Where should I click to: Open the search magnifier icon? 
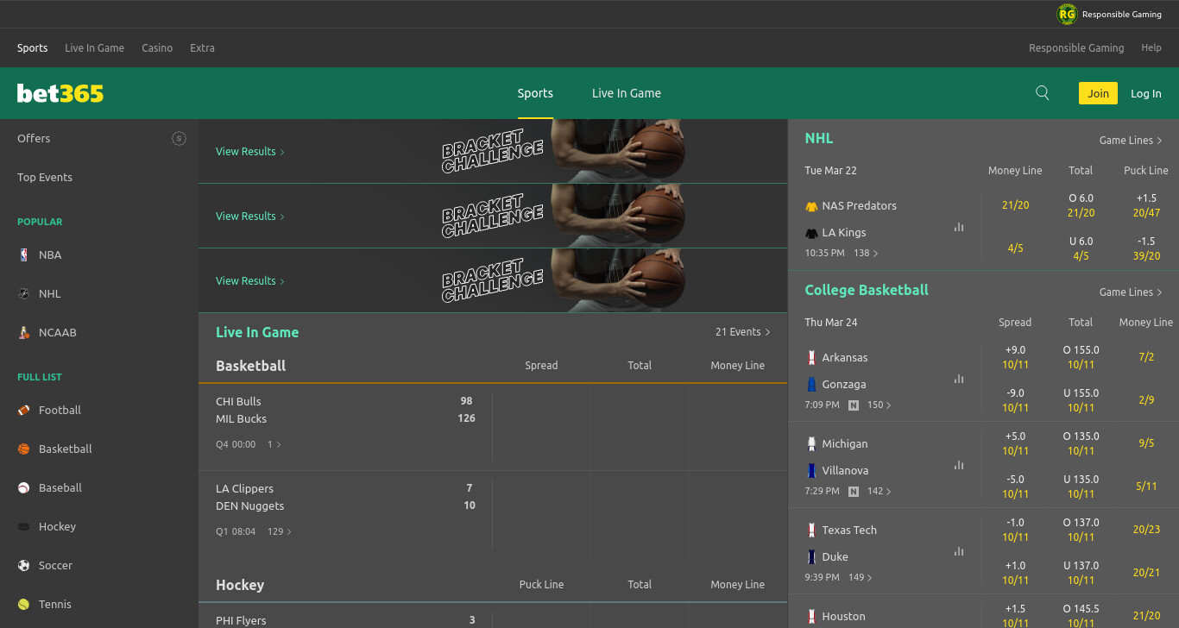click(1043, 93)
